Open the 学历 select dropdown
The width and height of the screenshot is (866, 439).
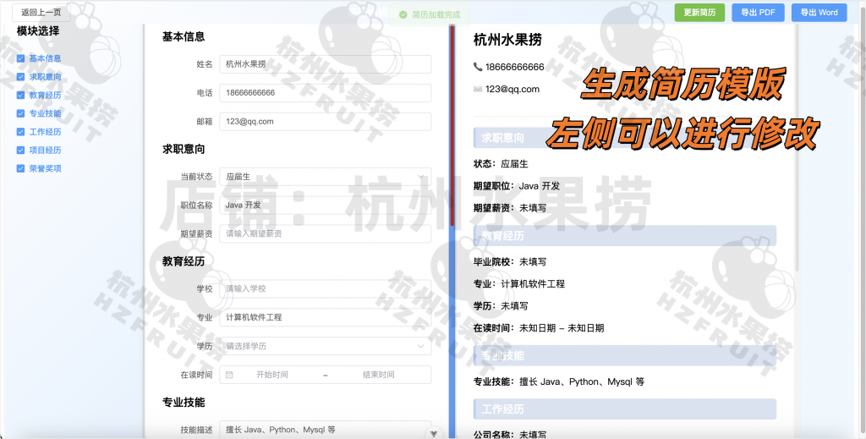pyautogui.click(x=326, y=346)
